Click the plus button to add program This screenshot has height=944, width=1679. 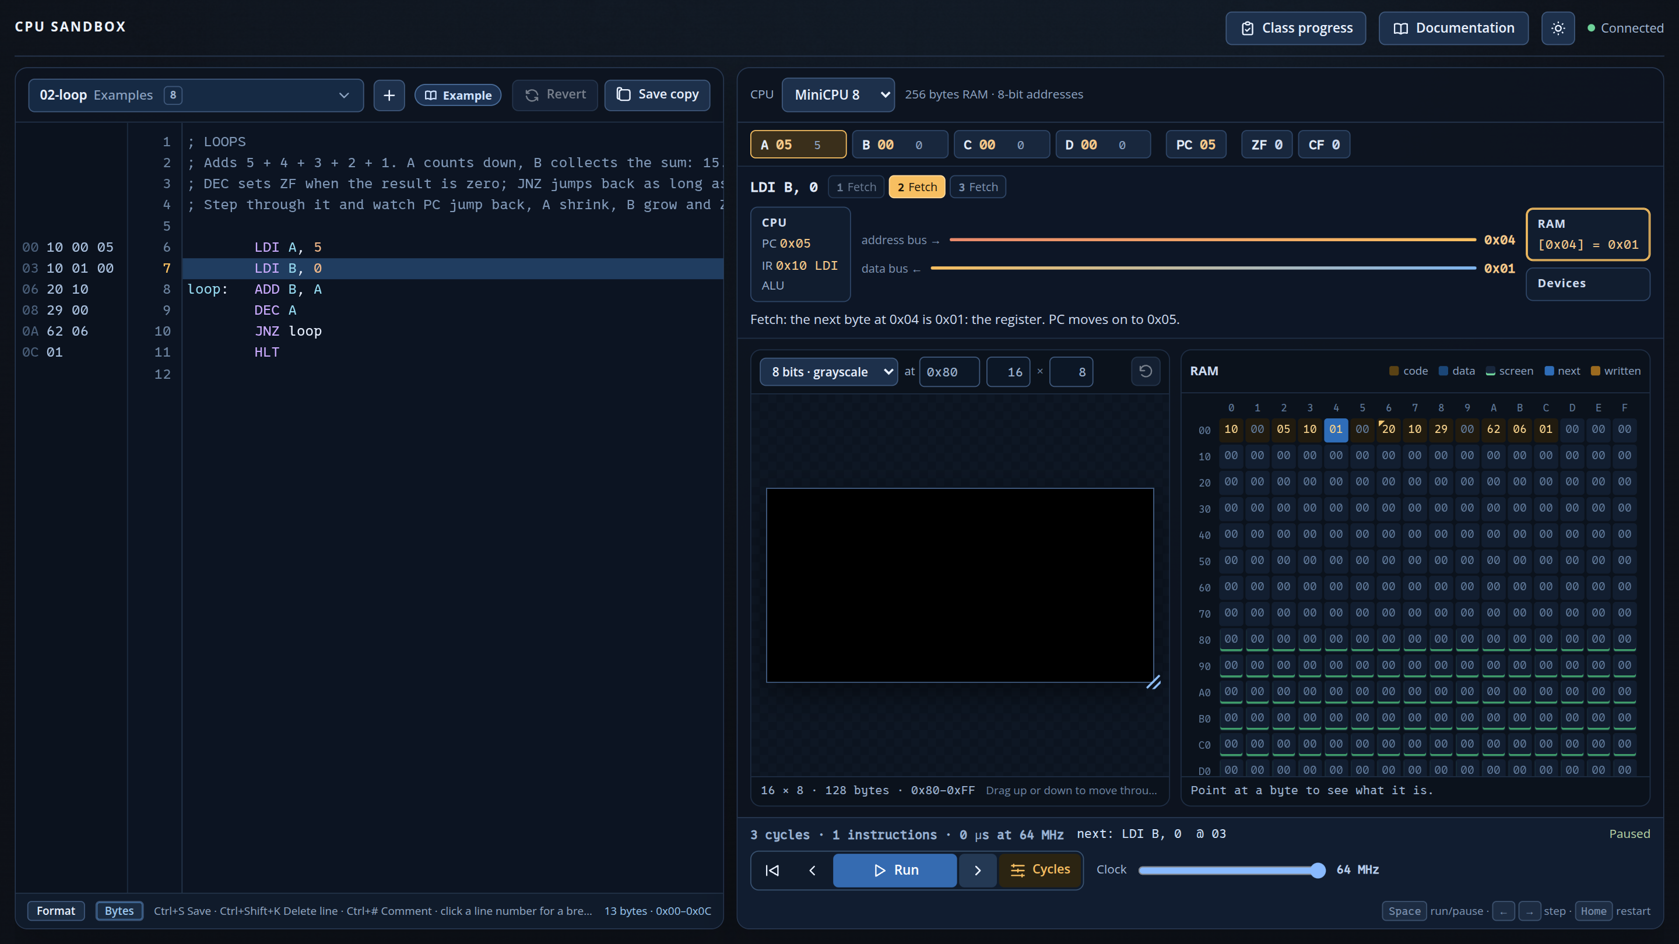click(x=389, y=95)
